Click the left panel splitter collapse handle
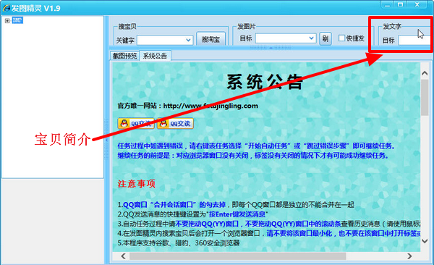This screenshot has height=265, width=434. point(106,140)
